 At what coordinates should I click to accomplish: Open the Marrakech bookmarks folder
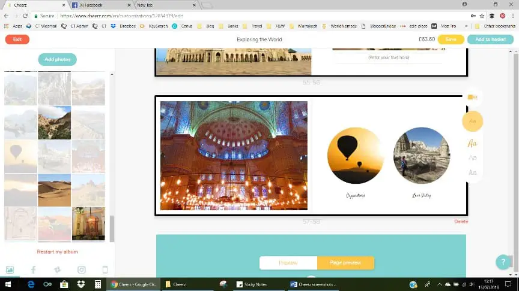303,26
